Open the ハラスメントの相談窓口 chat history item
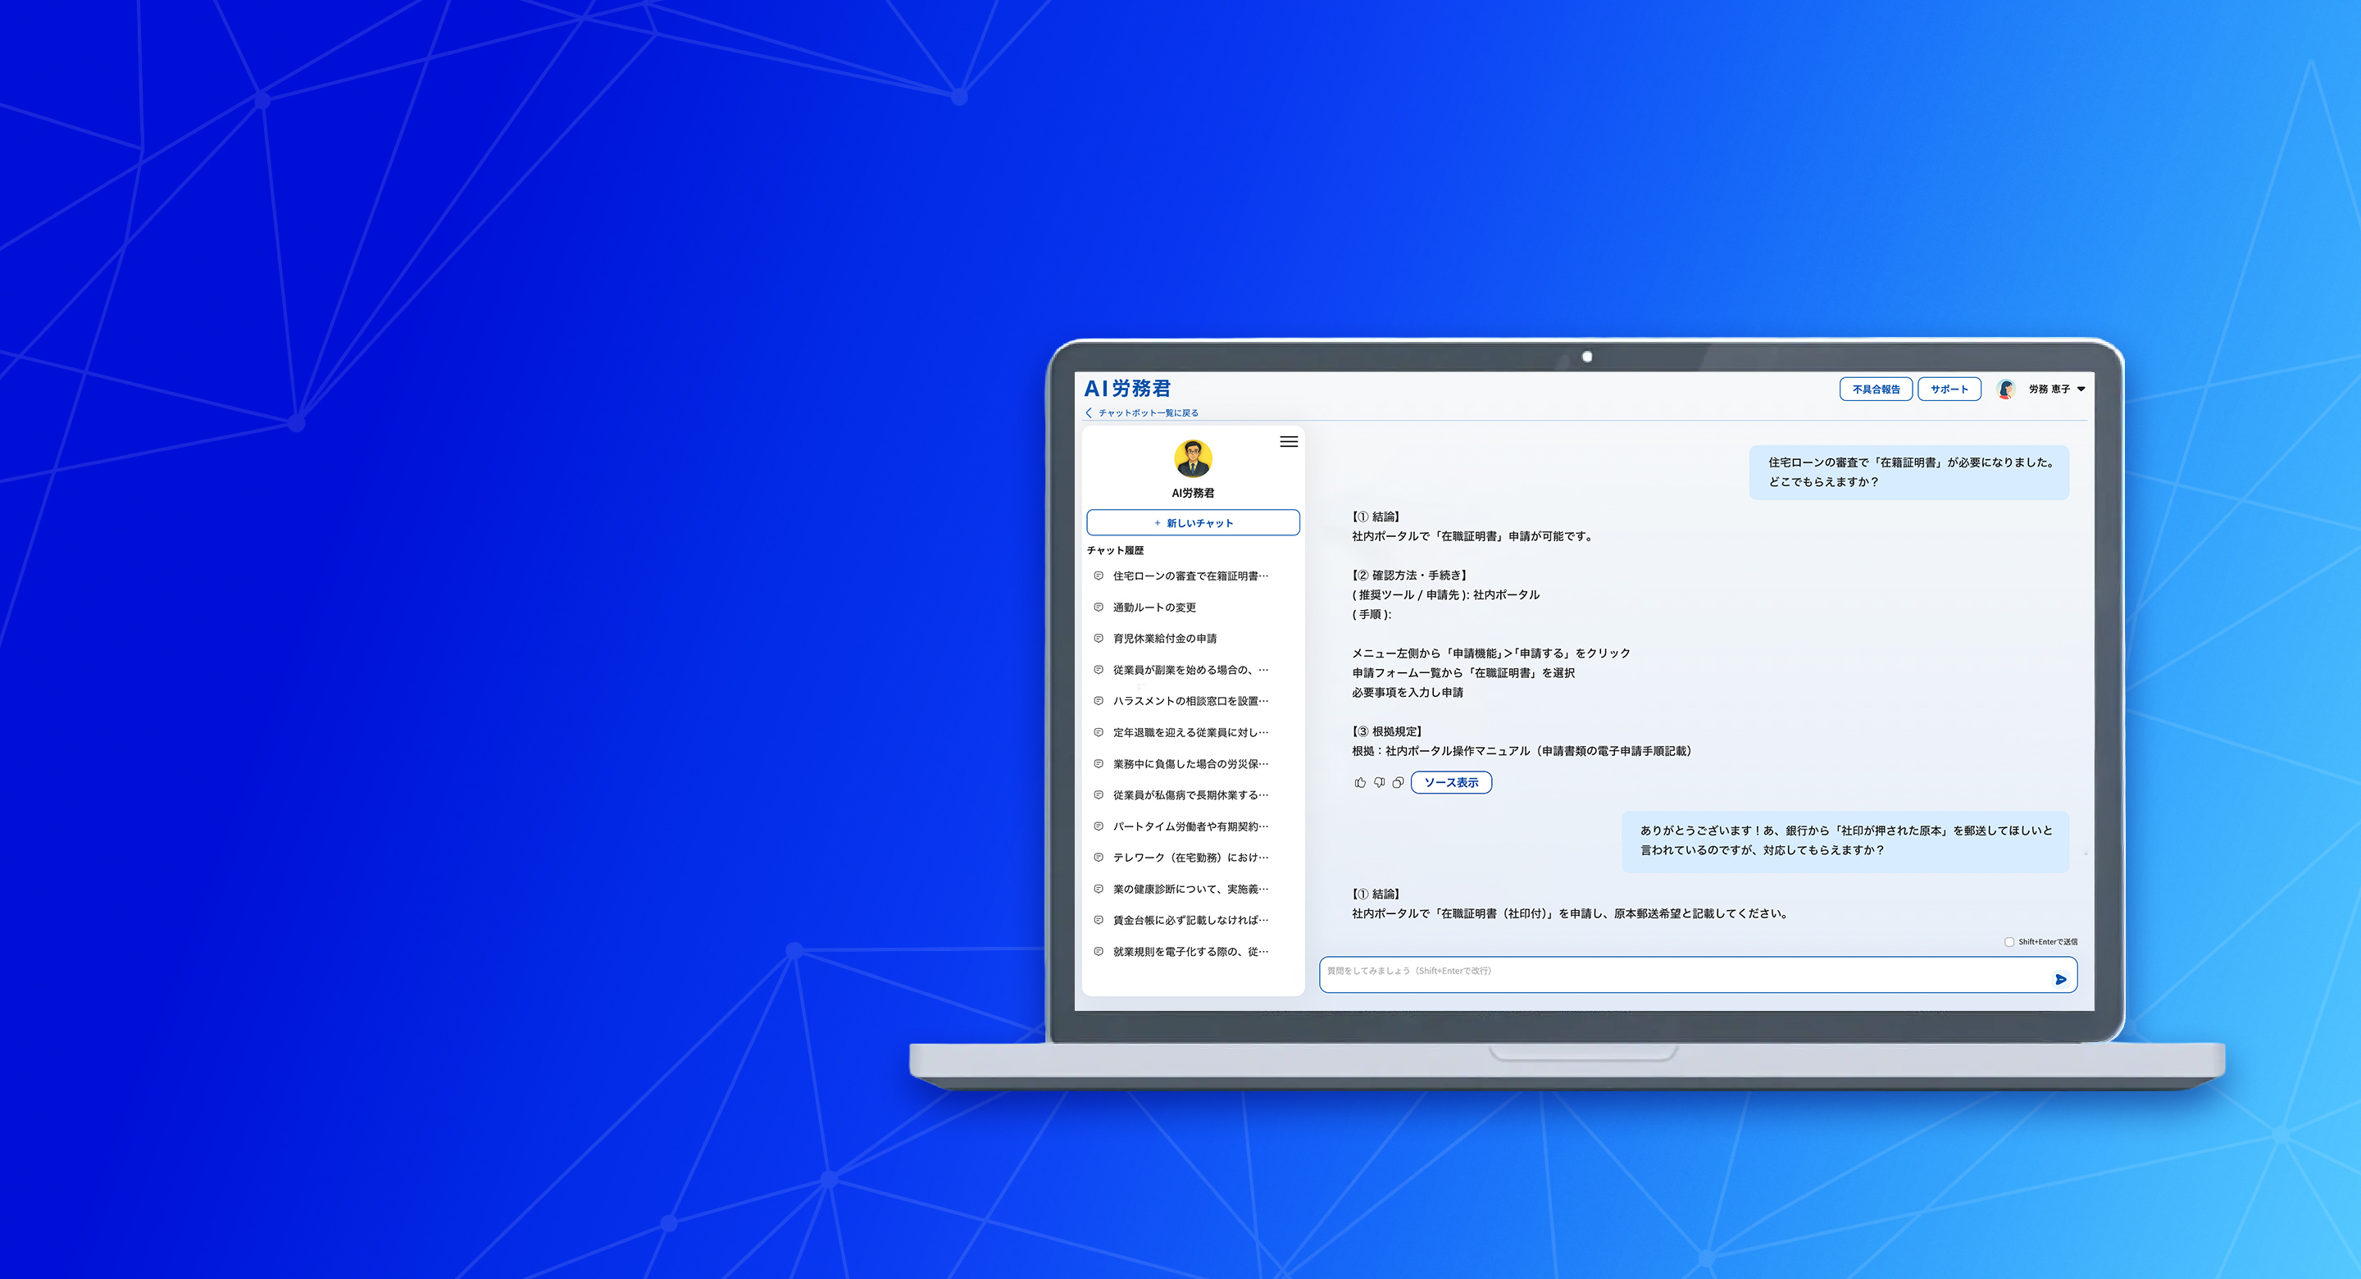 pyautogui.click(x=1190, y=700)
